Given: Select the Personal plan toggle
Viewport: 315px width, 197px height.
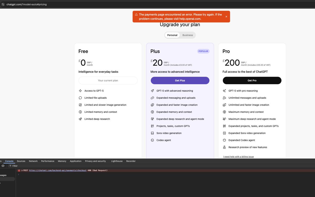Looking at the screenshot, I should [x=172, y=35].
